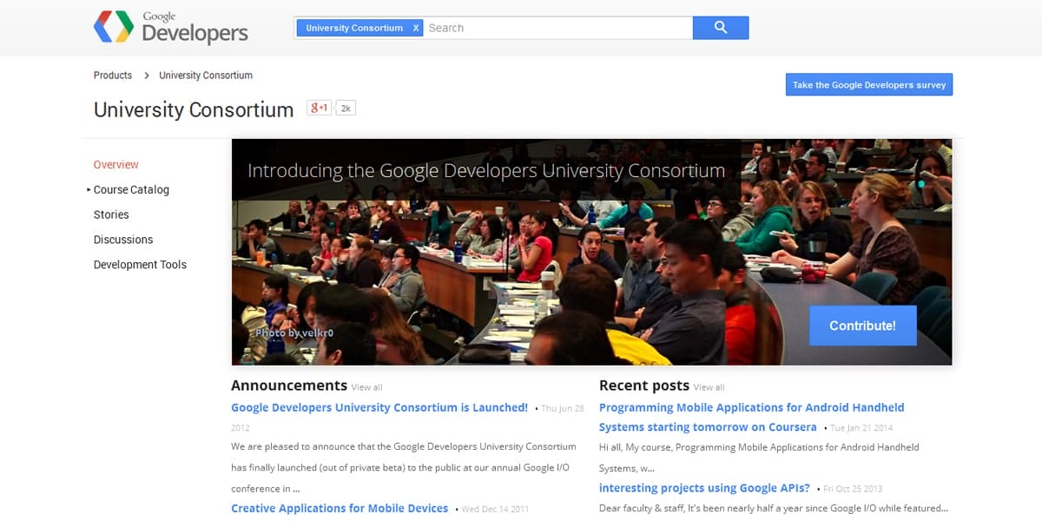Click the 2k share count bubble

[346, 108]
